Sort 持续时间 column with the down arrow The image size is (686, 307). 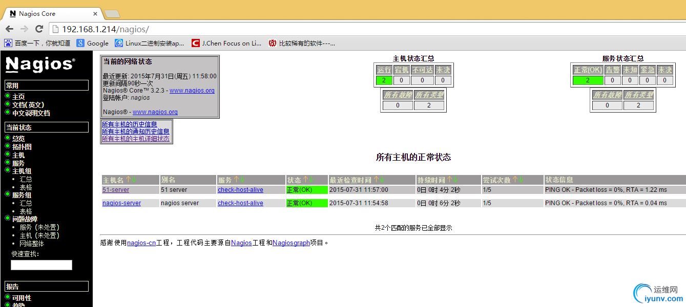pyautogui.click(x=455, y=180)
